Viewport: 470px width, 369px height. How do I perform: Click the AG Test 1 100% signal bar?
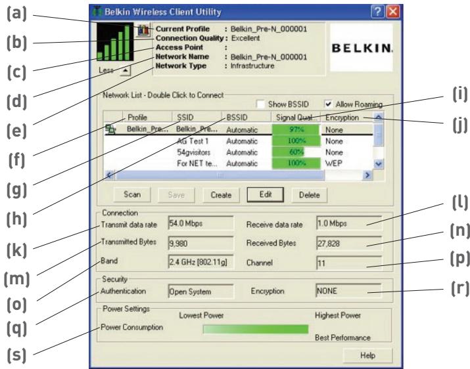(296, 141)
